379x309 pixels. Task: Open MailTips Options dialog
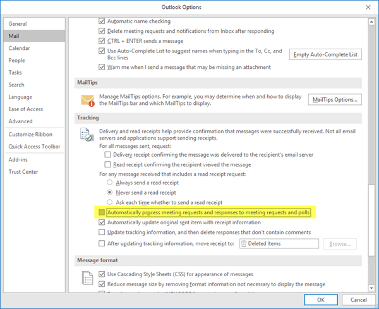pos(335,99)
